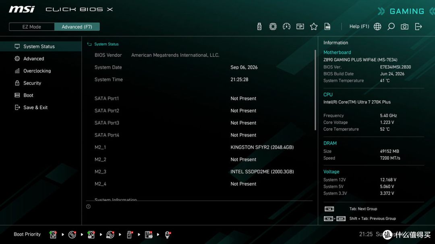Viewport: 435px width, 244px height.
Task: Open the language globe icon
Action: [x=377, y=26]
